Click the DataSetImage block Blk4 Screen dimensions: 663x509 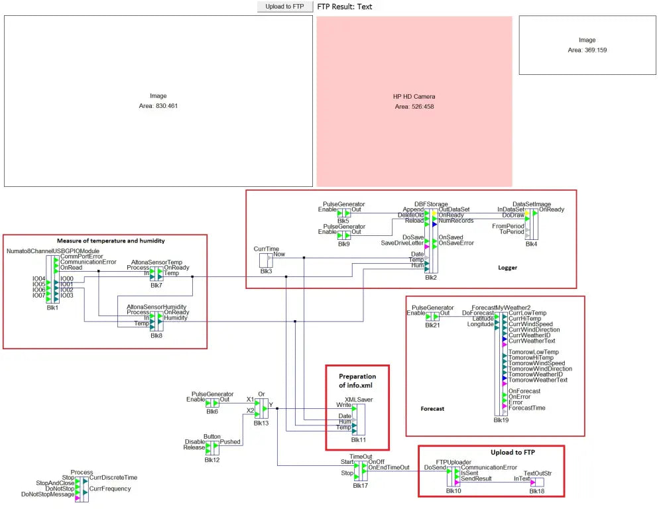coord(532,224)
